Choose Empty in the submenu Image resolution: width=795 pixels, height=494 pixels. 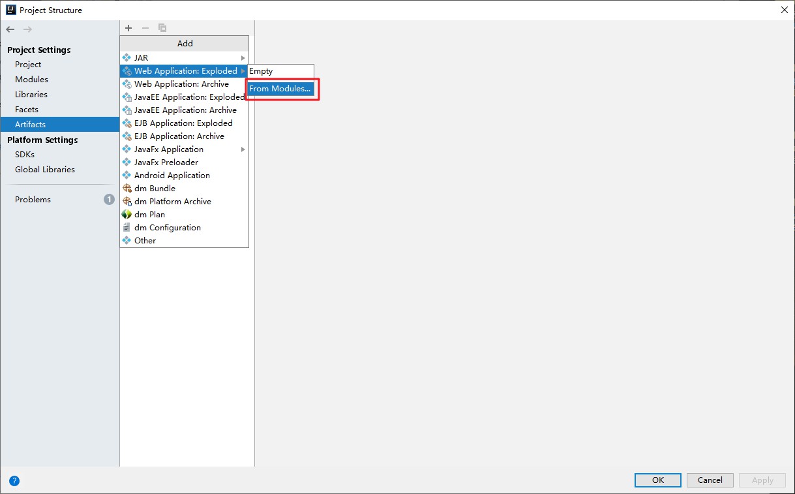point(281,71)
